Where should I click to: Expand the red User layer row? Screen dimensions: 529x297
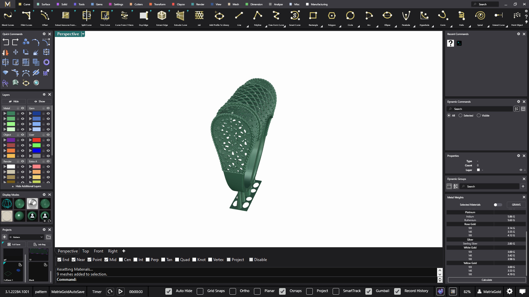[30, 140]
